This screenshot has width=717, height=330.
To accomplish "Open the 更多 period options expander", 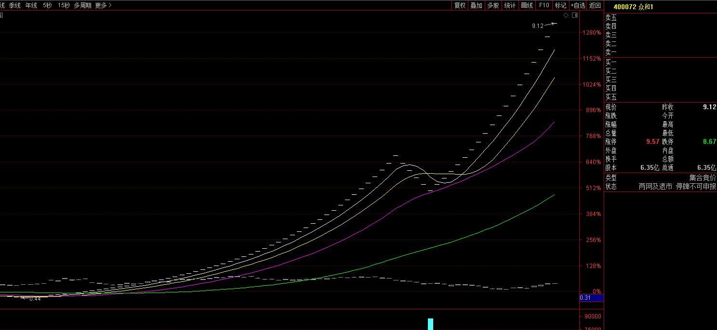I will point(103,5).
